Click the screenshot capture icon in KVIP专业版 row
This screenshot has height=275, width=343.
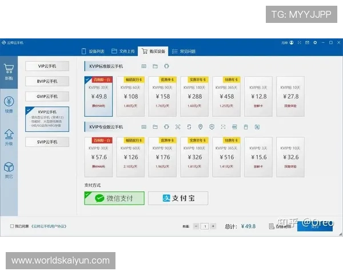point(178,127)
